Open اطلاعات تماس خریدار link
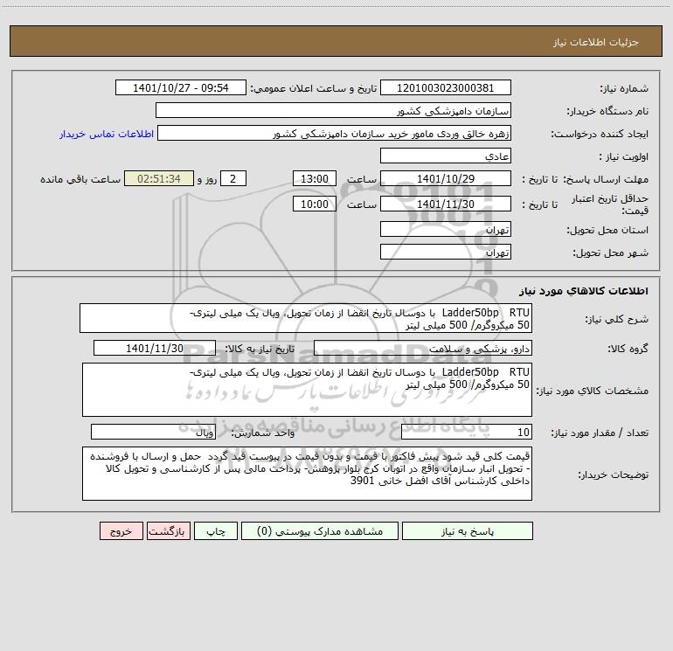The image size is (673, 651). tap(107, 134)
